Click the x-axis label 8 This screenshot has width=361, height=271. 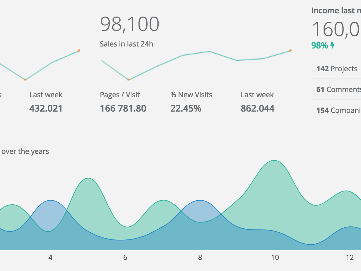pos(200,257)
